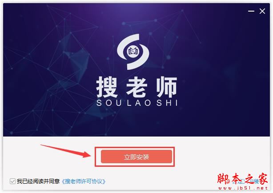The width and height of the screenshot is (273, 193).
Task: Click the large 搜 character in the title
Action: (107, 87)
